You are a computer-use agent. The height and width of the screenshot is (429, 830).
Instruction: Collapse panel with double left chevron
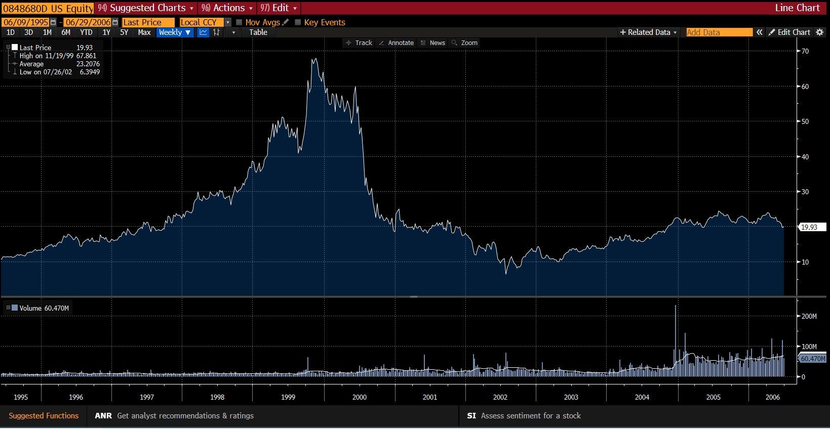759,32
